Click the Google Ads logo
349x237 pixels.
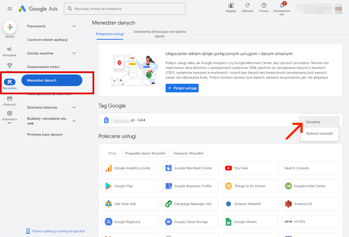38,9
